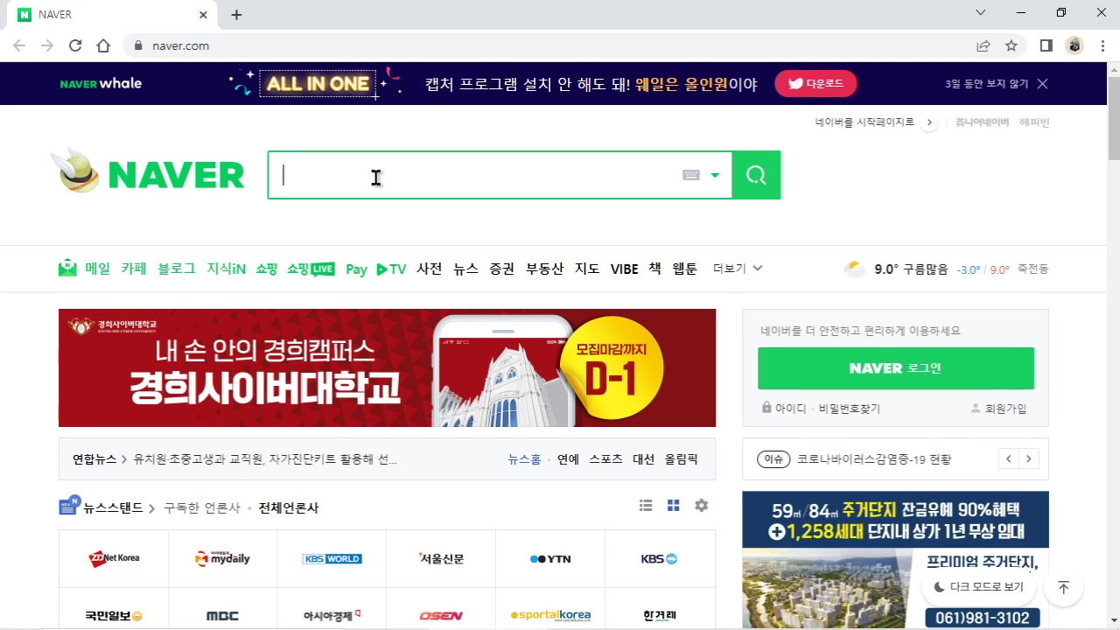
Task: Click the scroll-to-top arrow at bottom right
Action: [x=1063, y=587]
